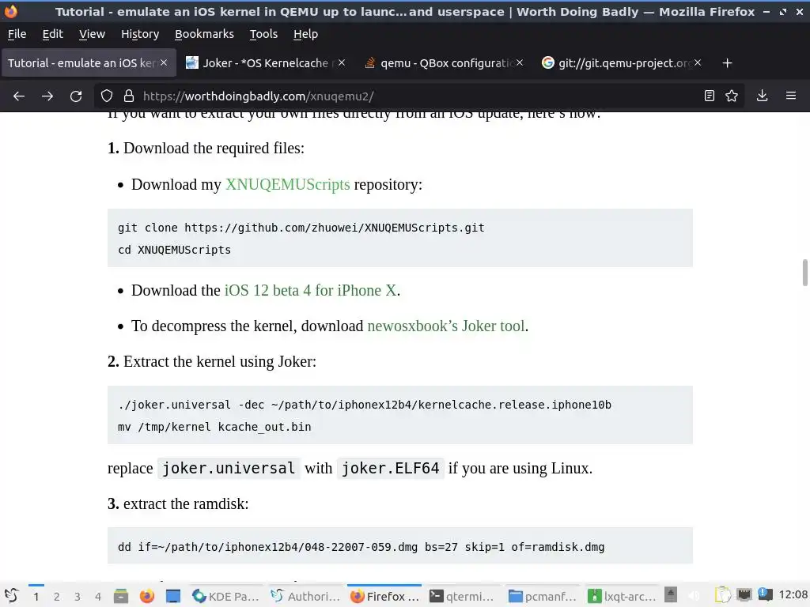
Task: Open the volume control tray icon
Action: pyautogui.click(x=695, y=596)
